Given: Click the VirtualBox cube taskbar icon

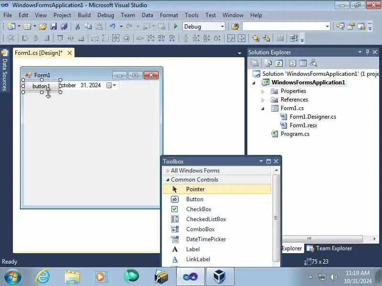Looking at the screenshot, I should pyautogui.click(x=220, y=276).
